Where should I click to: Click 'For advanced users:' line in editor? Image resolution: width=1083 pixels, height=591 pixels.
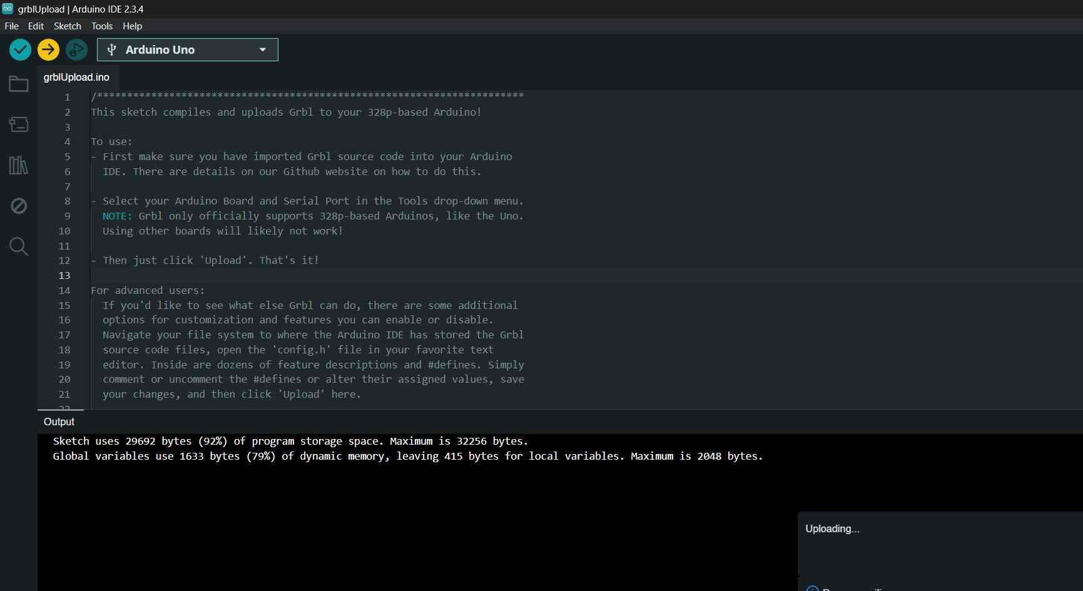click(x=148, y=290)
